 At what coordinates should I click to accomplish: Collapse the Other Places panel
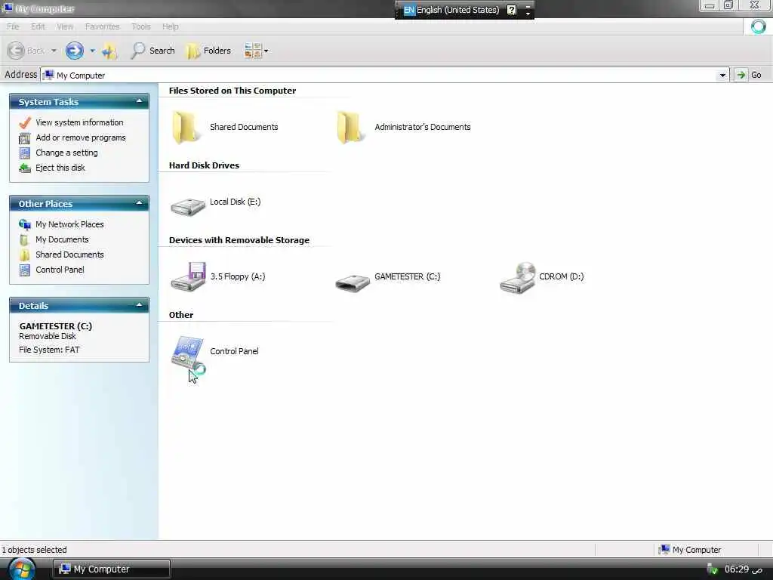pyautogui.click(x=139, y=203)
